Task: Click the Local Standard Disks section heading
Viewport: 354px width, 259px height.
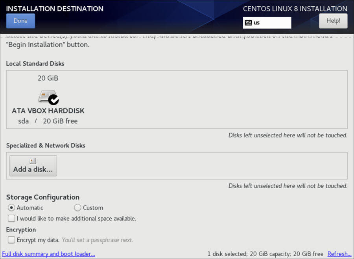Action: pyautogui.click(x=35, y=63)
